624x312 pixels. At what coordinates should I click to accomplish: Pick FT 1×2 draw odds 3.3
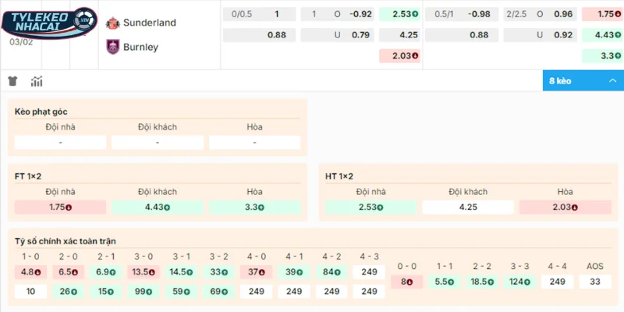pyautogui.click(x=254, y=207)
